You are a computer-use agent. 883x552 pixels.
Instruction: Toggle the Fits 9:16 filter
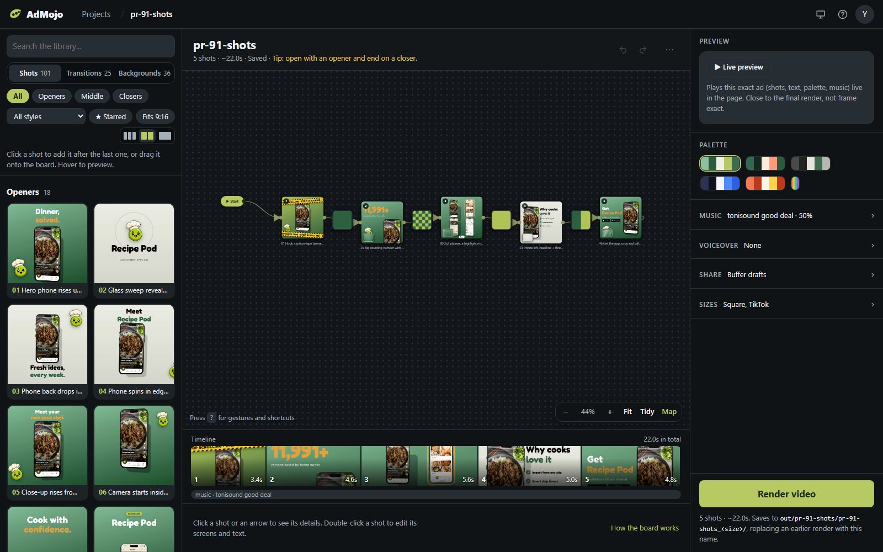pos(155,116)
